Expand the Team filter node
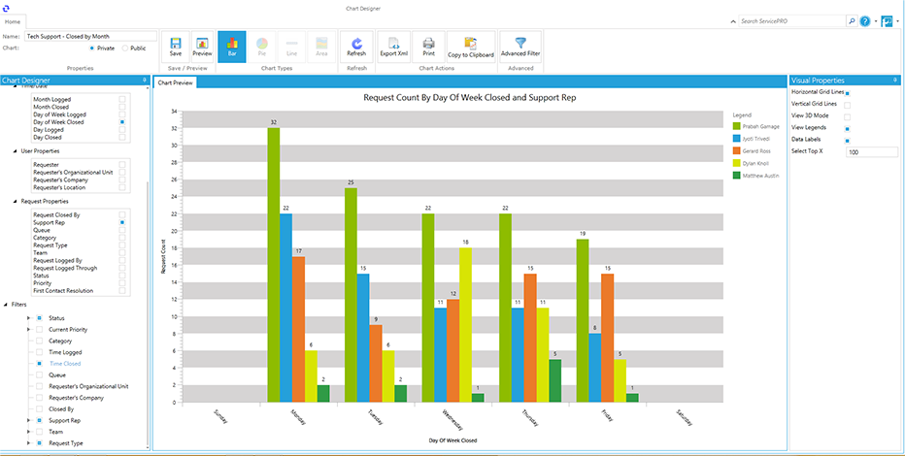 tap(28, 432)
